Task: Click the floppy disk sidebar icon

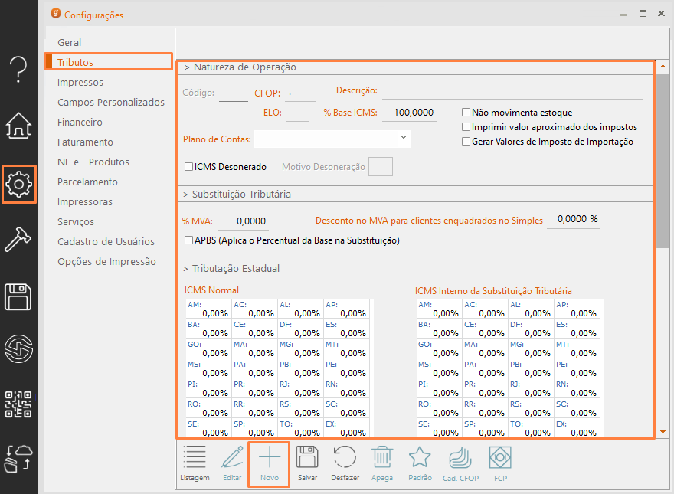Action: [18, 296]
